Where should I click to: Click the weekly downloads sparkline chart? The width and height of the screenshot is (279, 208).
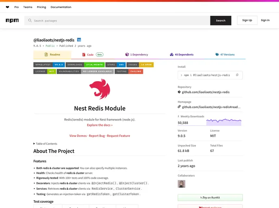coord(224,122)
